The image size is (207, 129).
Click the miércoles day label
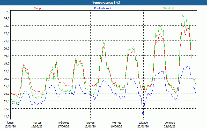[x=63, y=123]
